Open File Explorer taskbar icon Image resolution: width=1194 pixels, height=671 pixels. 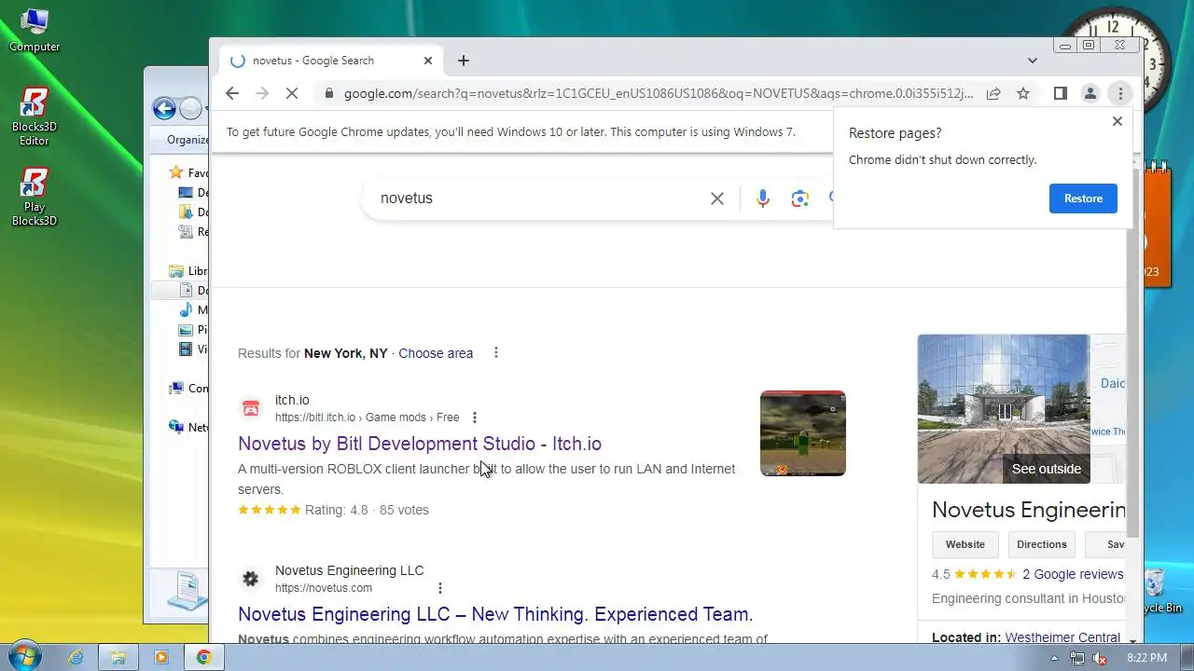point(118,657)
